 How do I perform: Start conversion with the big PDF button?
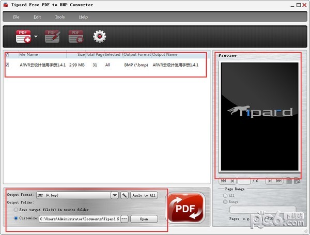click(x=185, y=208)
